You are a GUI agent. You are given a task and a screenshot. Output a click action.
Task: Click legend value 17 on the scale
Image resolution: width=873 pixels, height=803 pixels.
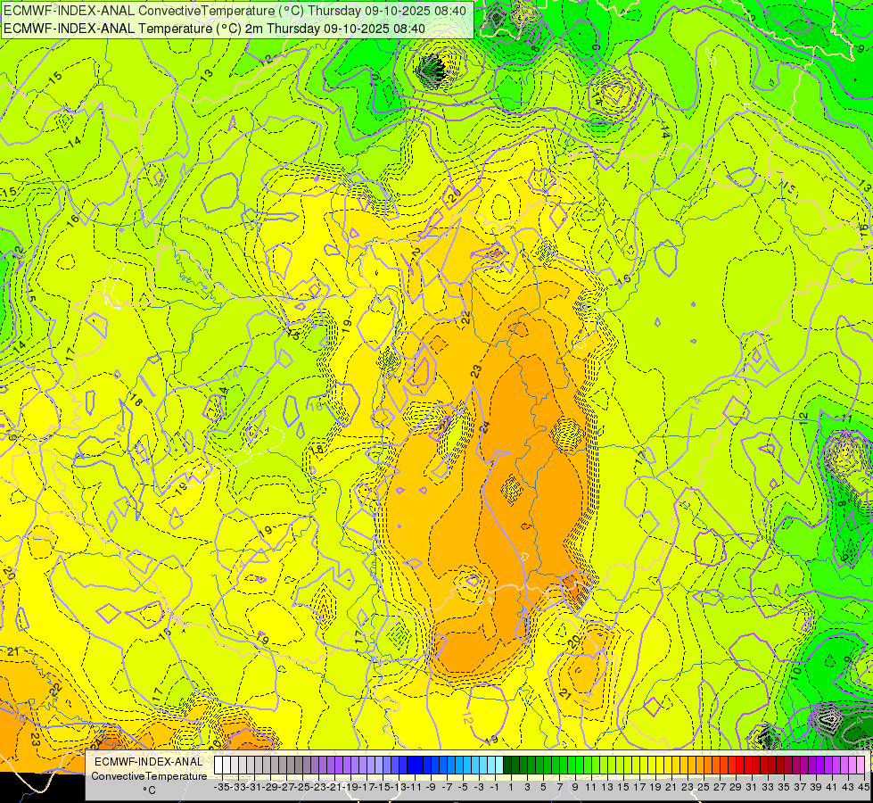point(639,788)
